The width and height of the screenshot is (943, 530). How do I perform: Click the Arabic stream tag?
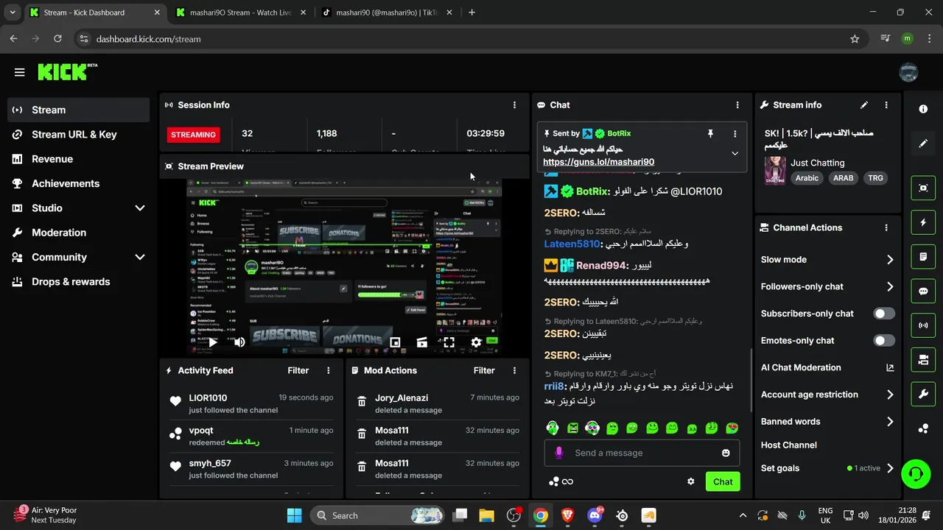807,178
